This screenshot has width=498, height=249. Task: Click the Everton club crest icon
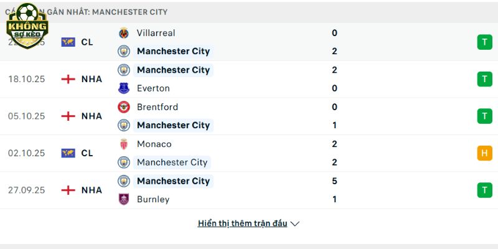[124, 88]
